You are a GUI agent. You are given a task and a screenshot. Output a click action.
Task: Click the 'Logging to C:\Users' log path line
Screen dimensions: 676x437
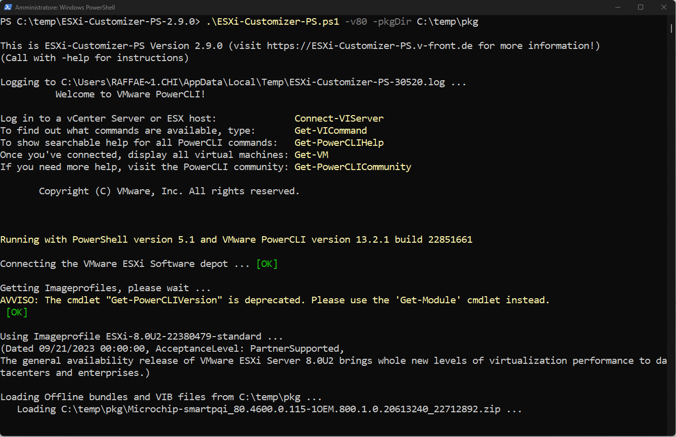pyautogui.click(x=233, y=82)
